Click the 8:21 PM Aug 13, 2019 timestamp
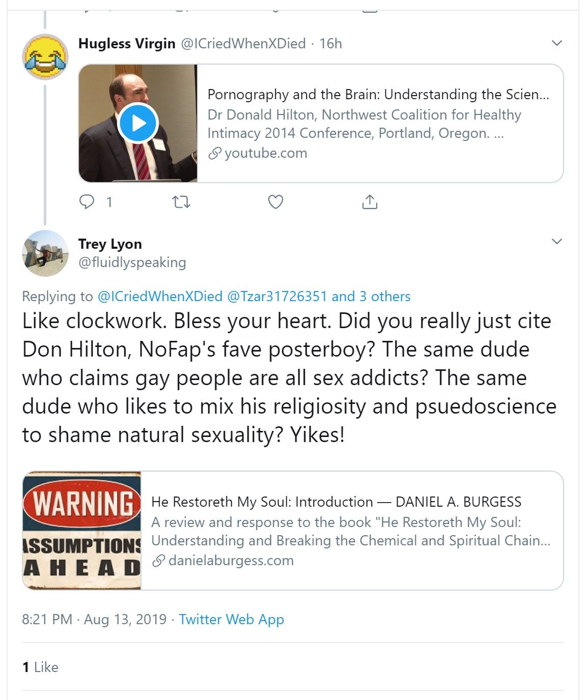586x700 pixels. tap(94, 619)
